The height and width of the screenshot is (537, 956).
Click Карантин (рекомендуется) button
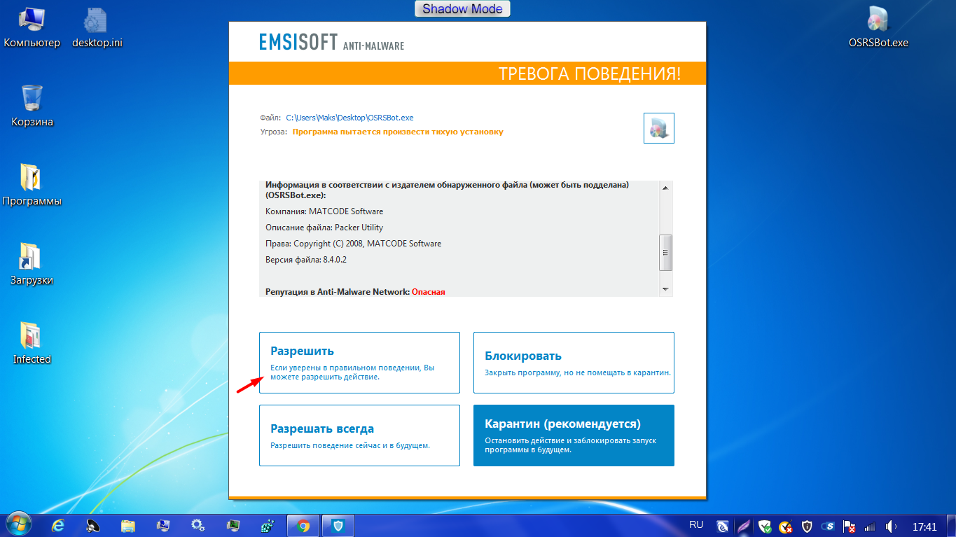[574, 435]
